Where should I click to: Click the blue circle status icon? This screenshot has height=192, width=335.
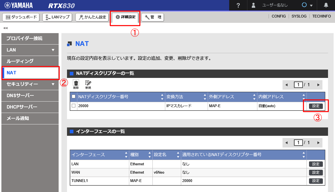pos(304,5)
